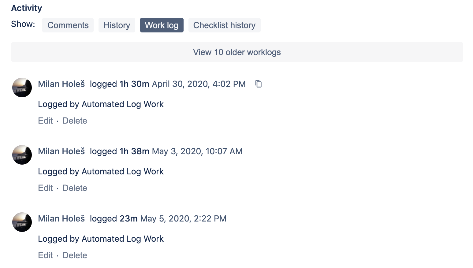Click Milan Holeš avatar on May 5 entry

point(22,222)
